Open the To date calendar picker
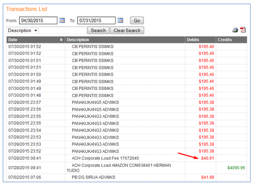Viewport: 253px width, 185px height. tap(120, 21)
